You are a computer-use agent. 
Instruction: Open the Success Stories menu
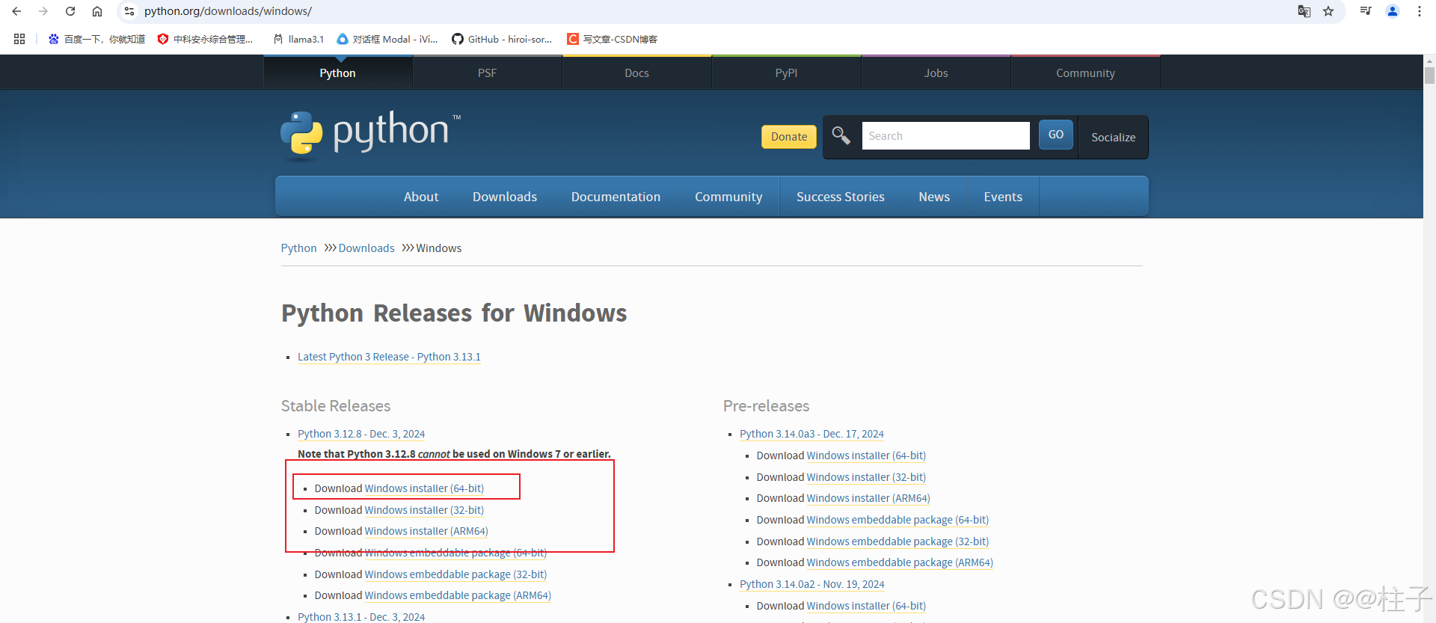[841, 197]
